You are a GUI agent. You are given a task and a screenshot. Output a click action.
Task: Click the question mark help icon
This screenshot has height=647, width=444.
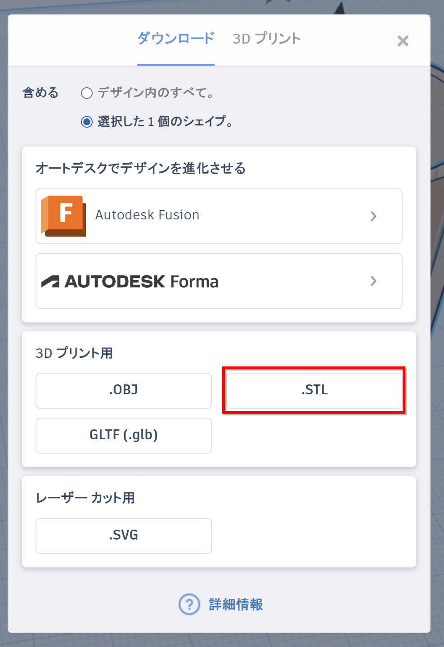coord(189,604)
